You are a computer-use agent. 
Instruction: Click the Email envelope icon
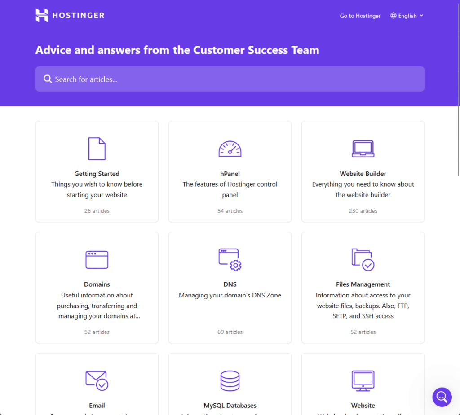coord(97,381)
